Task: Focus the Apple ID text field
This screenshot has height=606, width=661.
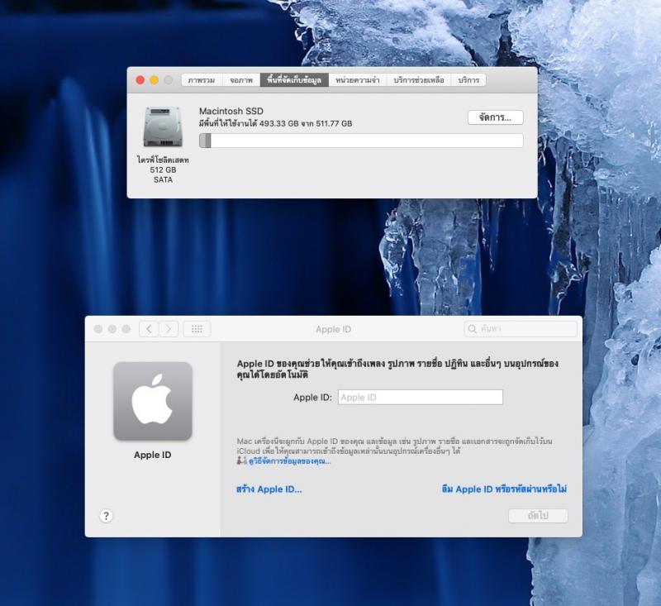Action: point(420,398)
